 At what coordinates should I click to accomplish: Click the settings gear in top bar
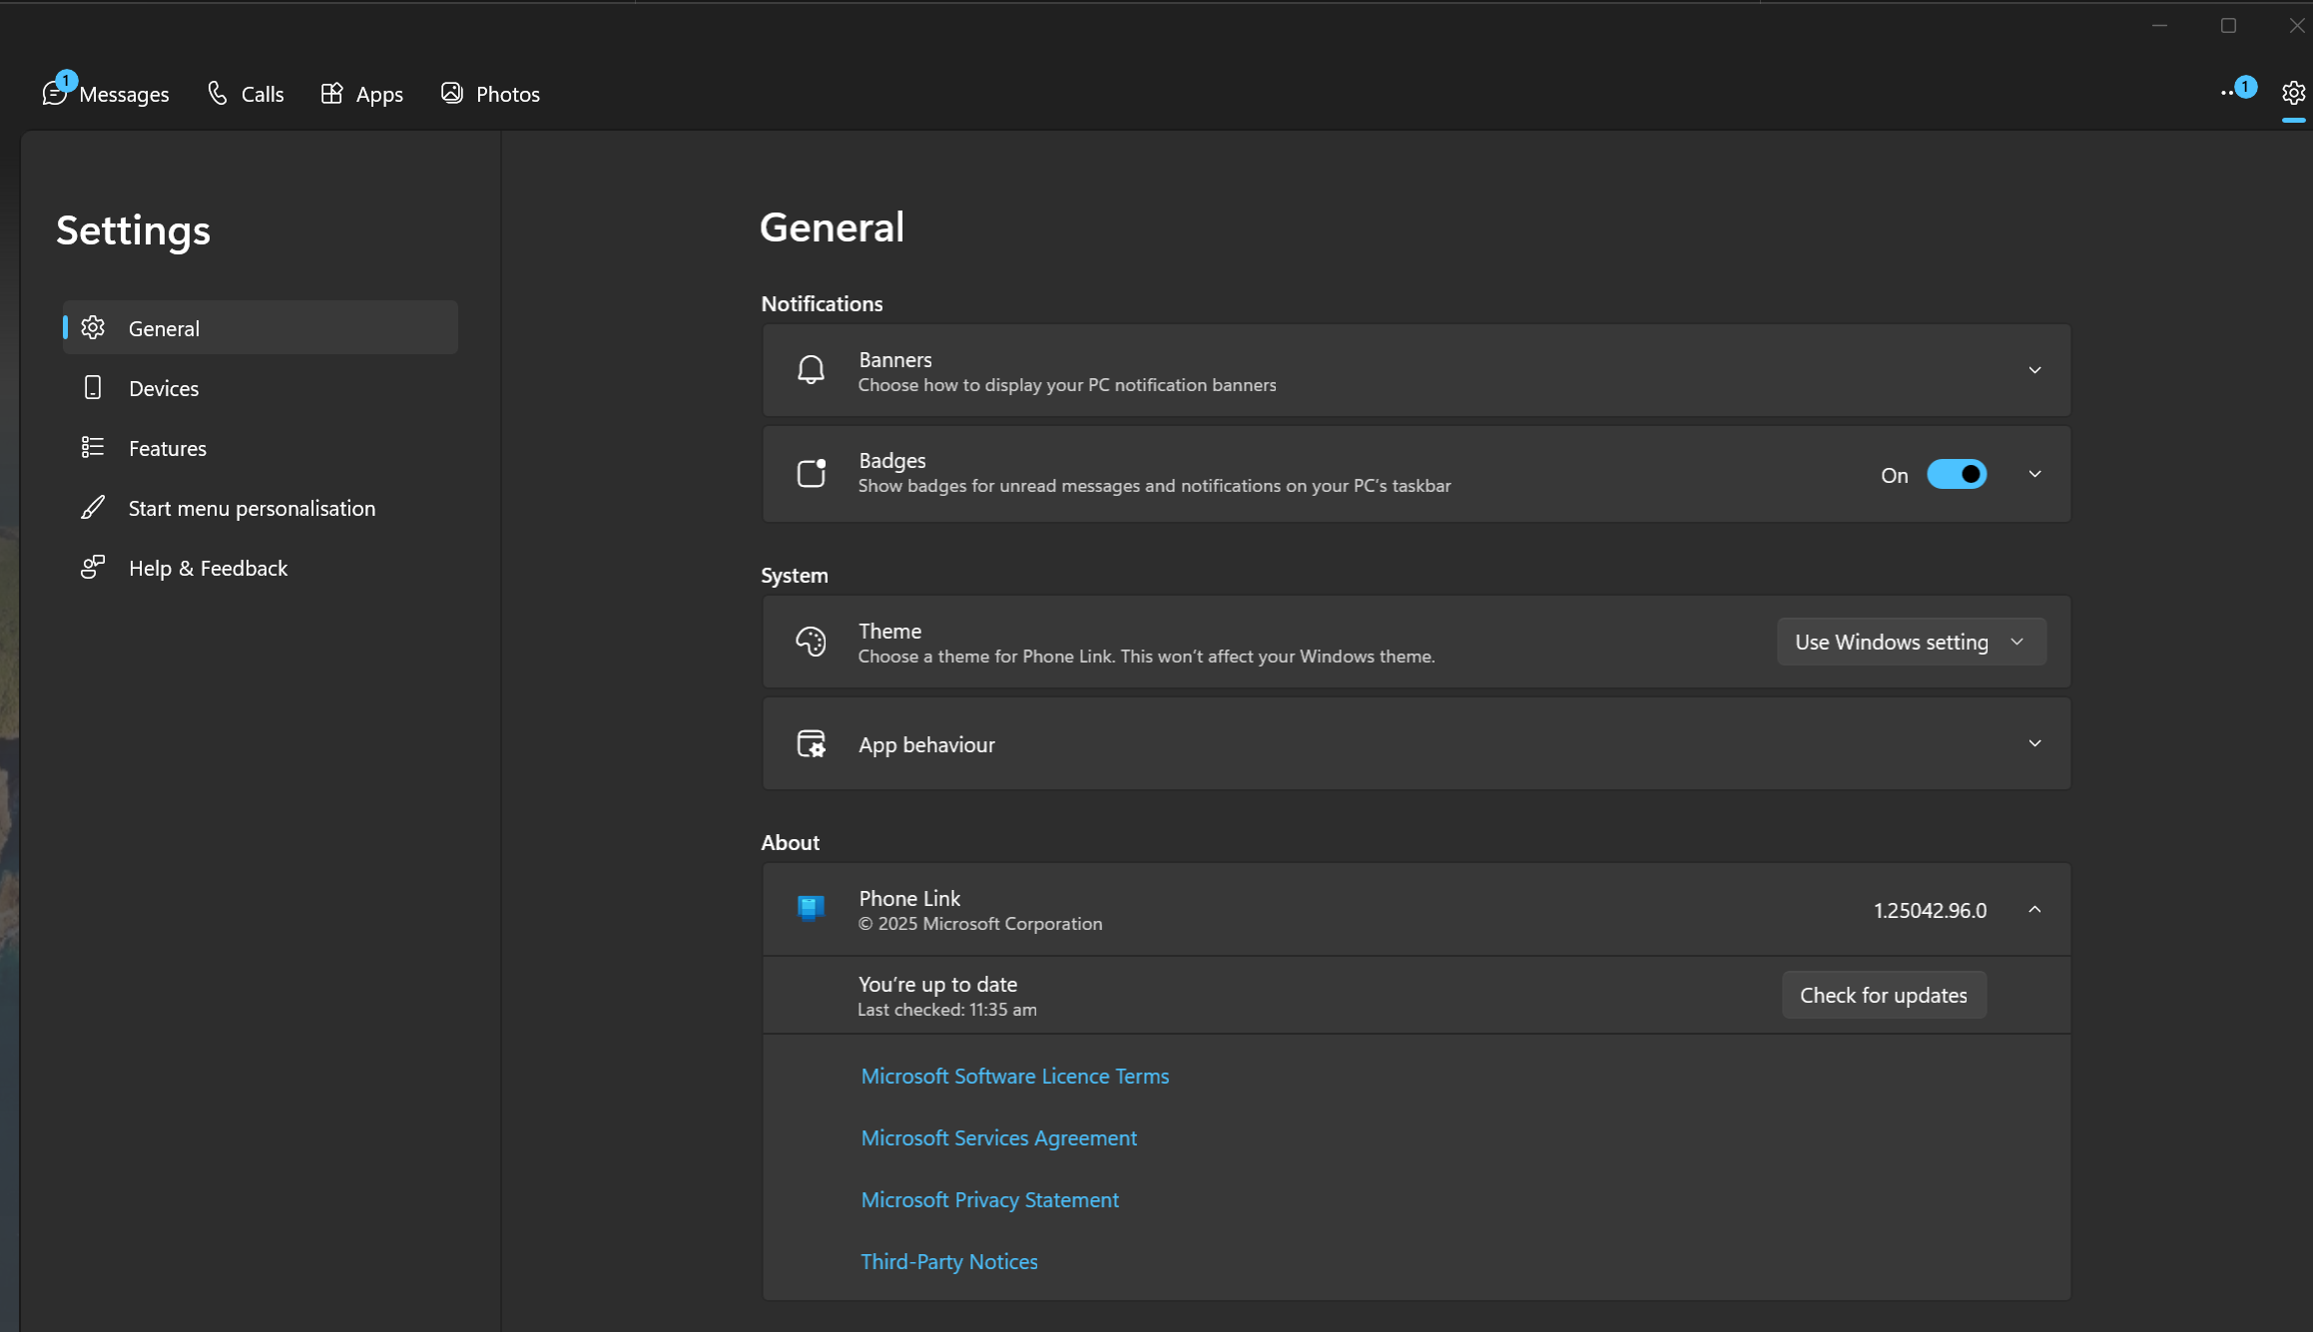2294,93
